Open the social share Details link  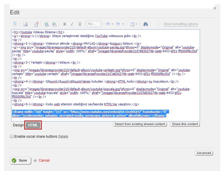click(x=63, y=136)
